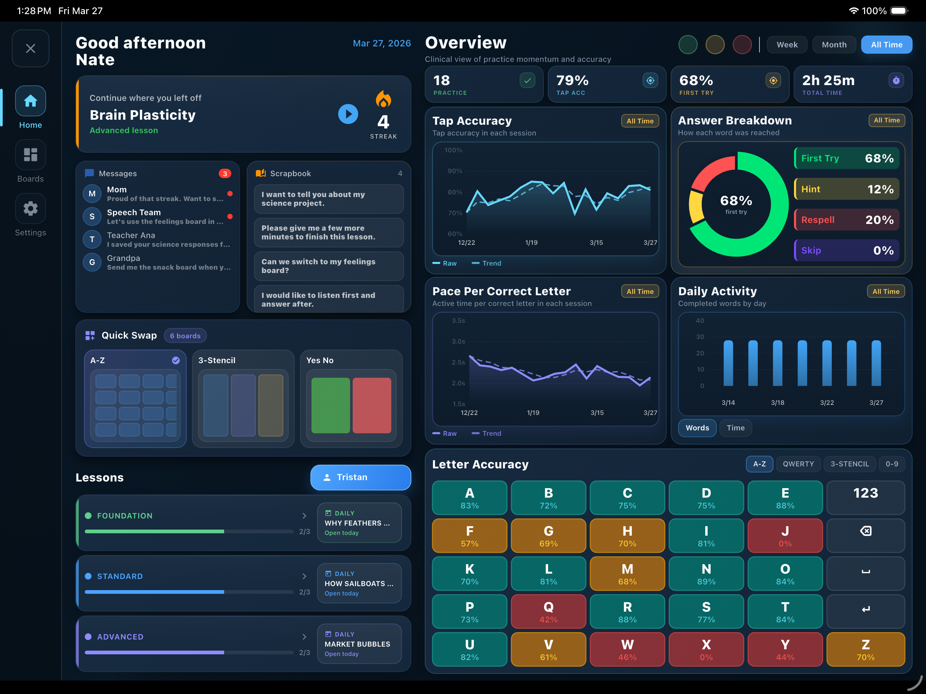Expand the Foundation lesson chevron
The width and height of the screenshot is (926, 694).
coord(304,516)
